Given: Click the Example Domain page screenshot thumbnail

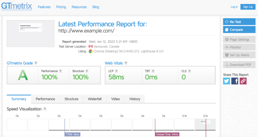Looking at the screenshot, I should pyautogui.click(x=30, y=34).
